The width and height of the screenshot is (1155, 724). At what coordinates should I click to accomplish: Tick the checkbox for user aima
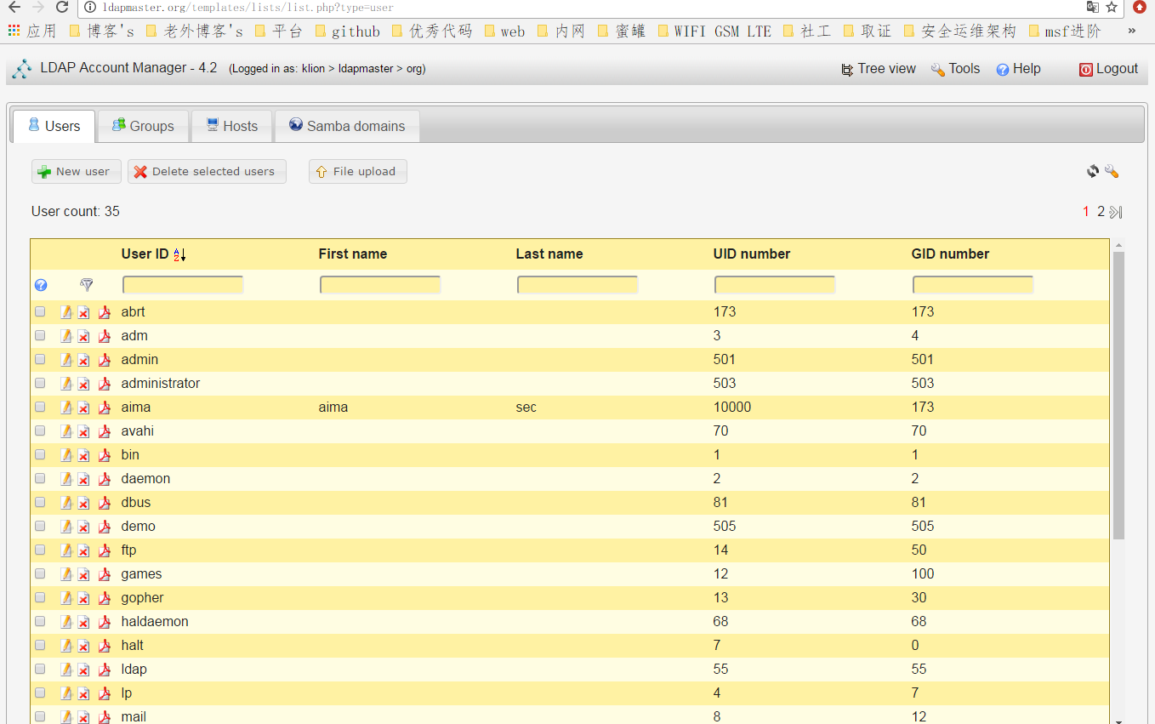[x=40, y=408]
